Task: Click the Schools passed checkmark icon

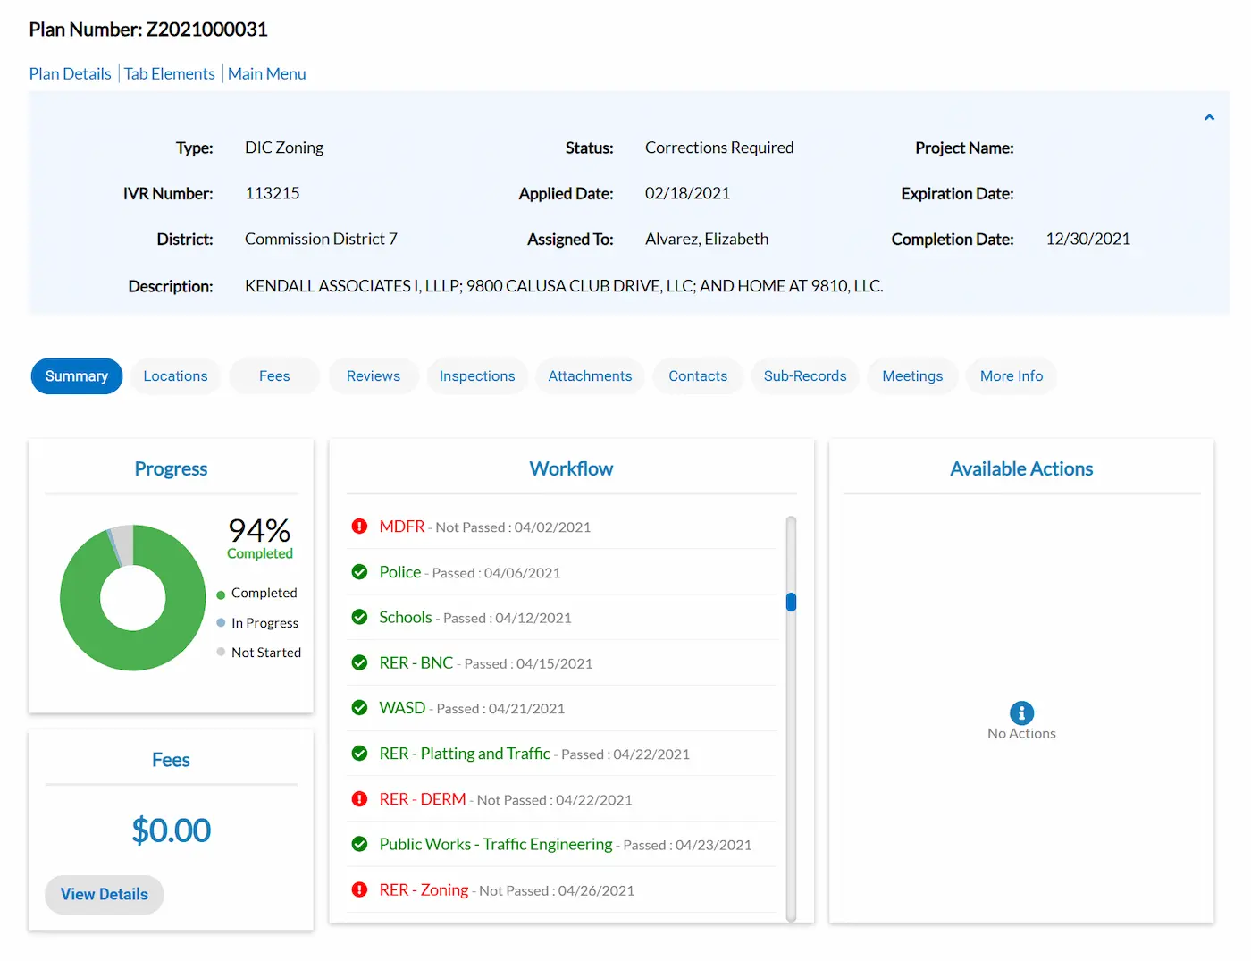Action: point(359,617)
